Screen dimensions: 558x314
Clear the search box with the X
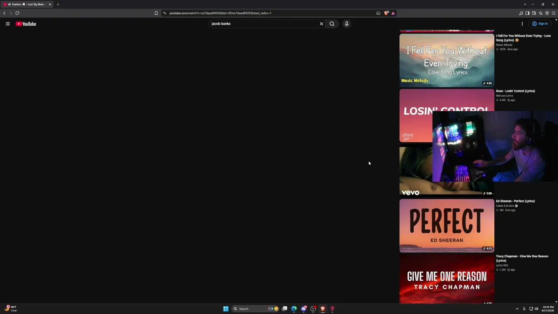click(322, 24)
